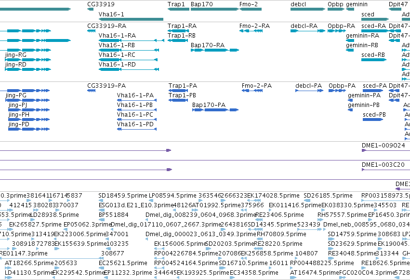410x280 pixels.
Task: Click the jing-RG transcript label
Action: pyautogui.click(x=16, y=55)
